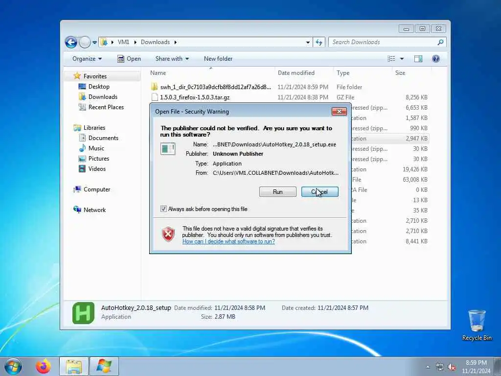Screen dimensions: 501x376
Task: Minimize the Explorer Downloads window
Action: click(x=407, y=29)
